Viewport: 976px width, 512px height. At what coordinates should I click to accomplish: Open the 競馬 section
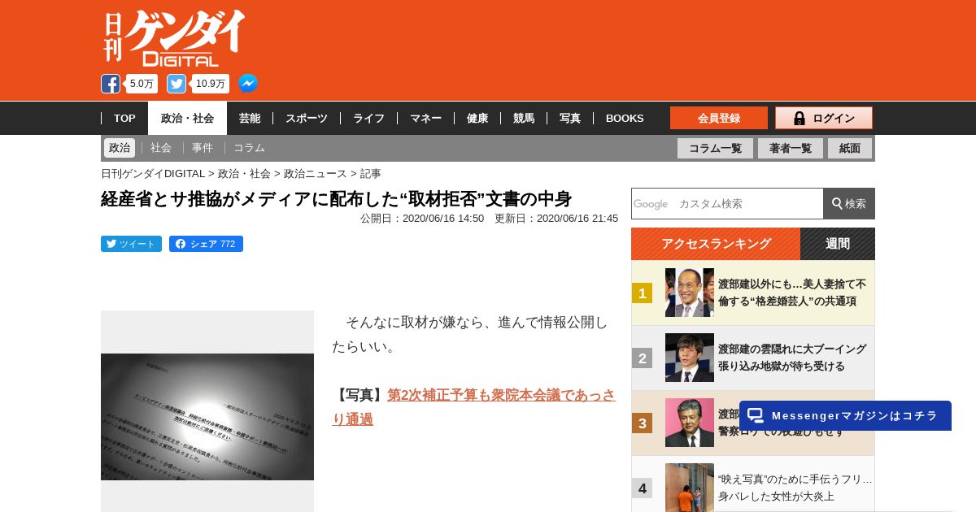(524, 118)
